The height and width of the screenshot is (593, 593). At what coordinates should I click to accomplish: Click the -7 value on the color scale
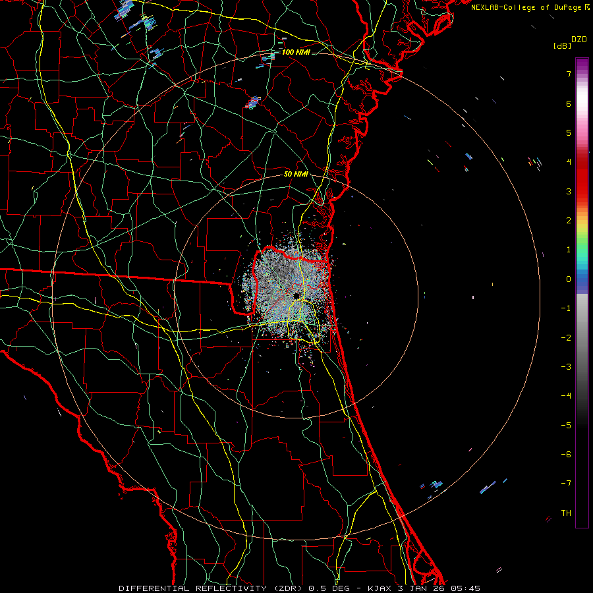point(566,484)
